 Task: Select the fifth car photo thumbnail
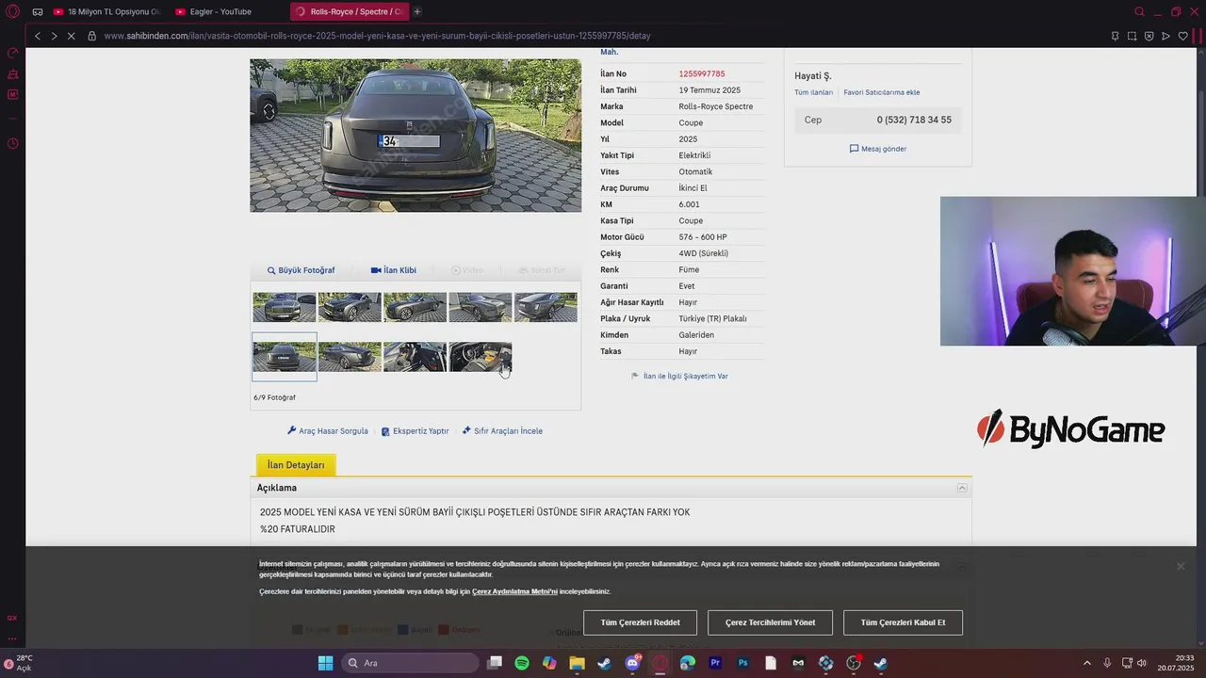[546, 307]
